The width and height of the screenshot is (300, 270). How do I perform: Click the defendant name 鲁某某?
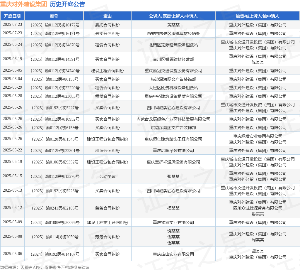[258, 214]
